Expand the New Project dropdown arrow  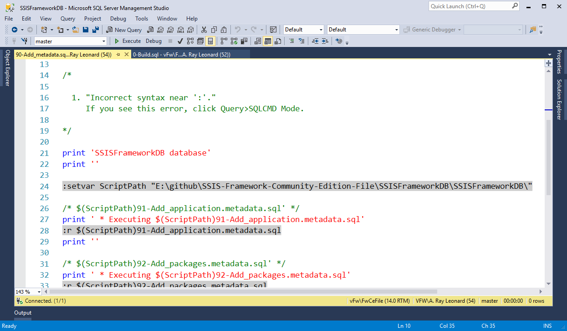coord(51,30)
